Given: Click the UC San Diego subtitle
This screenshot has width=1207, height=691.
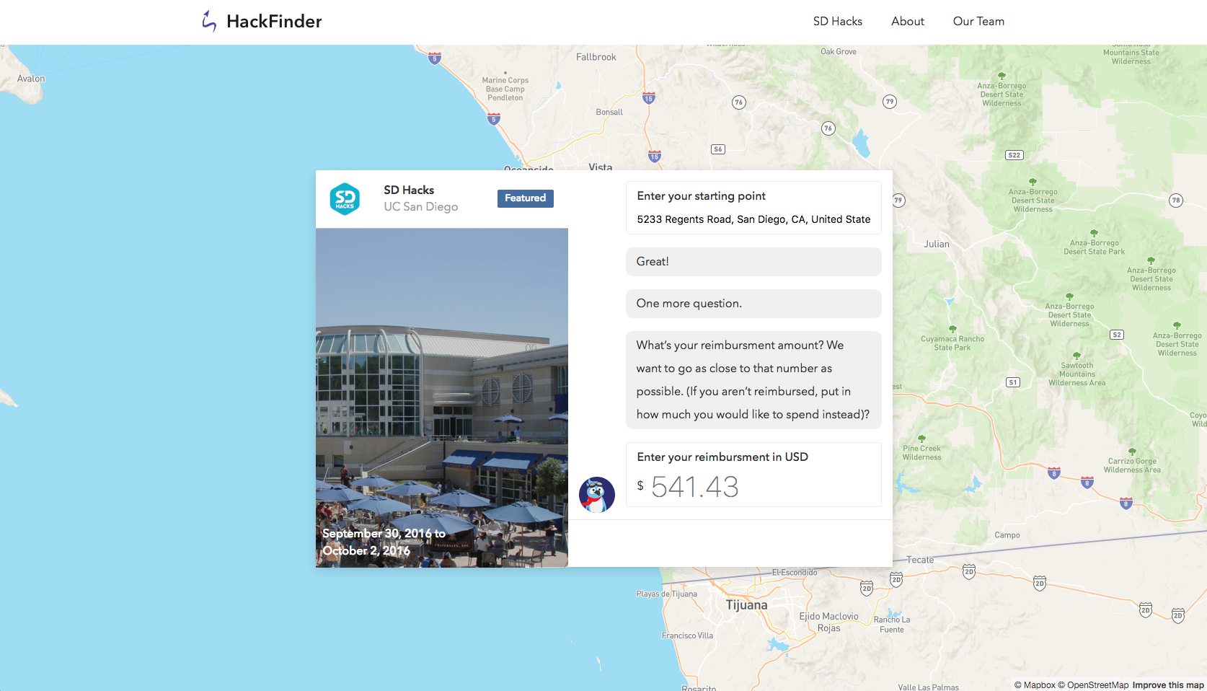Looking at the screenshot, I should click(420, 207).
